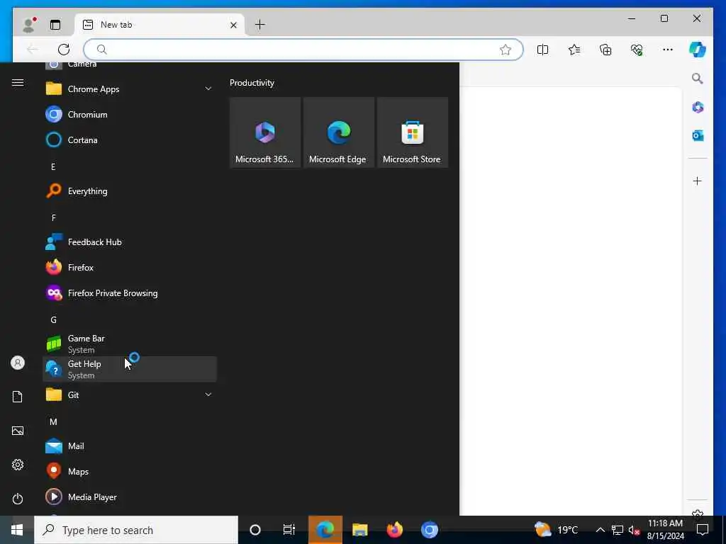
Task: Jump to letter E section header
Action: pos(53,166)
